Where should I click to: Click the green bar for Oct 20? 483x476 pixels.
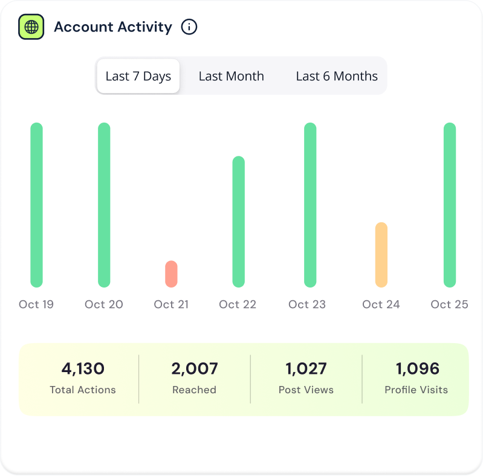104,205
